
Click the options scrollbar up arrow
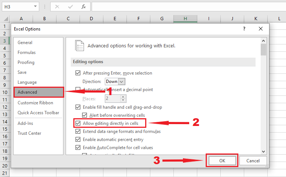(x=263, y=41)
